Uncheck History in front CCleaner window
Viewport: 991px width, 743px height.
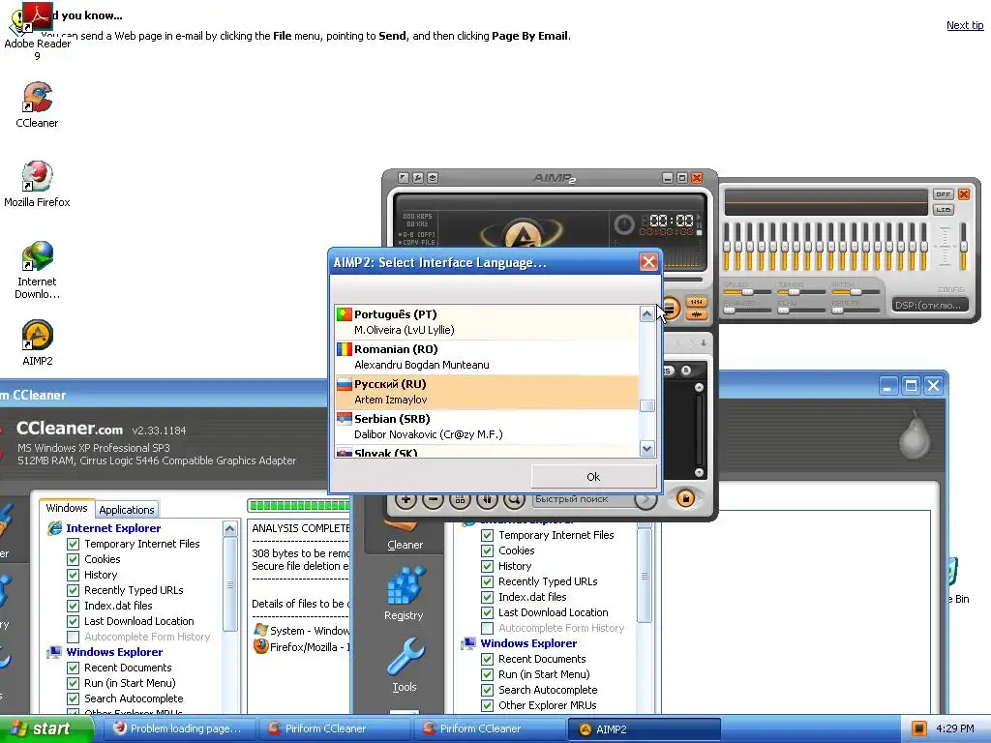(x=488, y=566)
